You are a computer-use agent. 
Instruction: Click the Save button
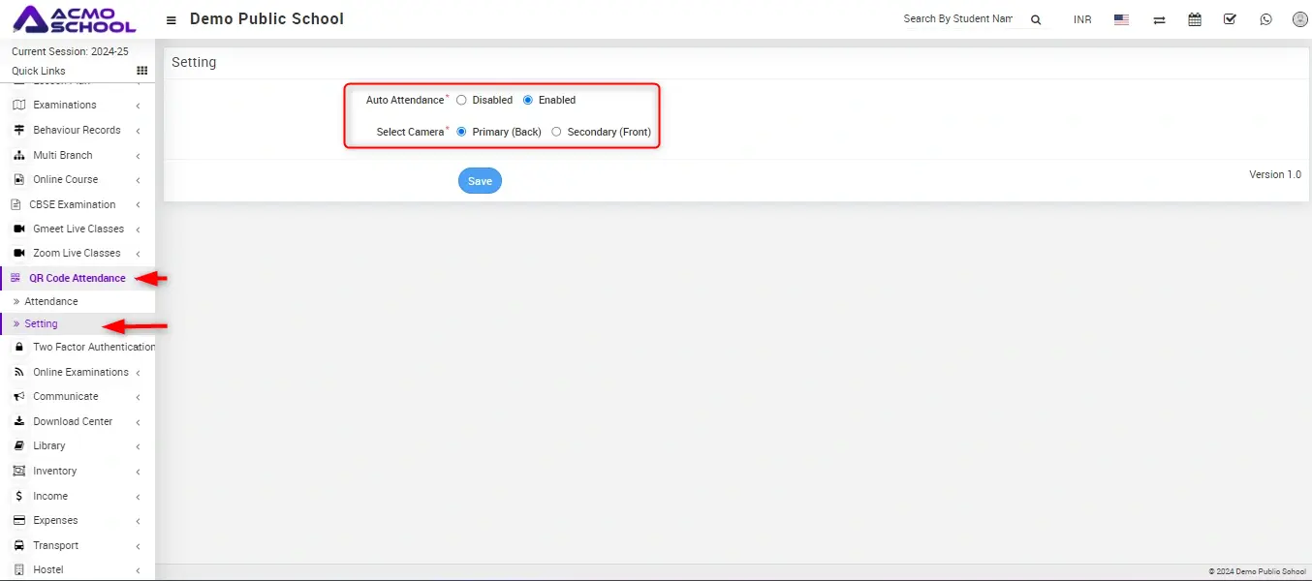480,181
